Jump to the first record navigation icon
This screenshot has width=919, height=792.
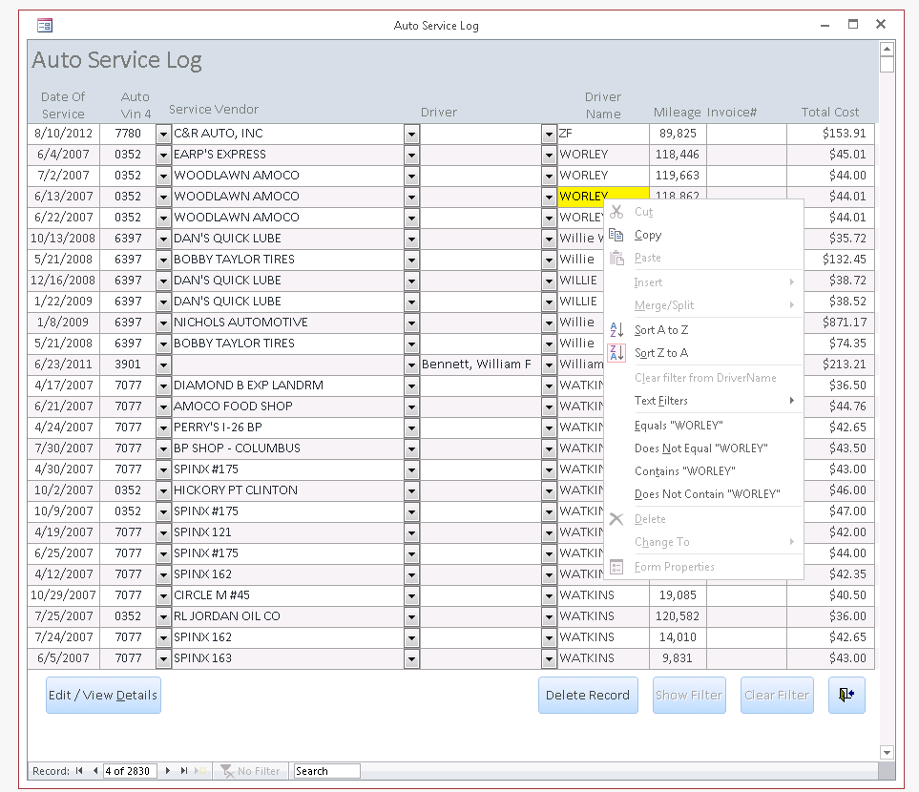coord(80,771)
